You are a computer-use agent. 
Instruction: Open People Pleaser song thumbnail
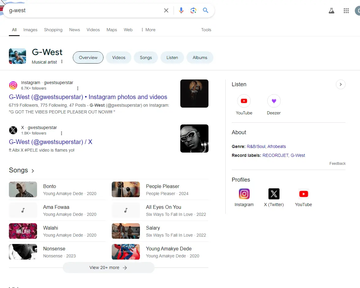(126, 190)
